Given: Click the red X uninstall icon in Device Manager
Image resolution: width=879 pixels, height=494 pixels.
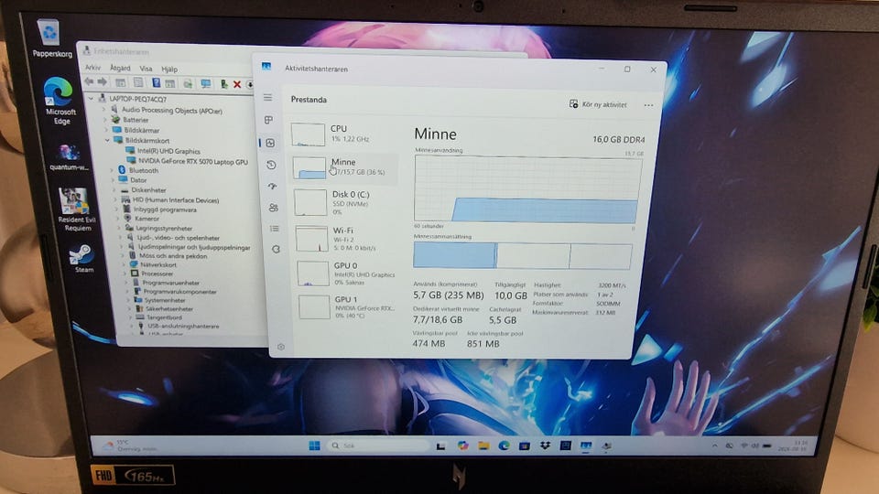Looking at the screenshot, I should tap(236, 84).
